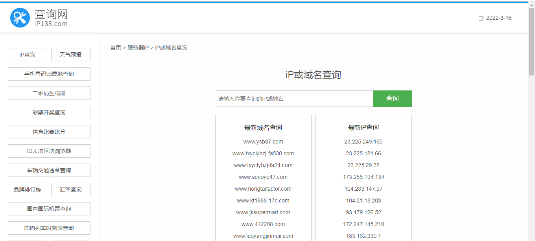Select the iP查询 sidebar entry
Screen dimensions: 535x241
coord(27,54)
